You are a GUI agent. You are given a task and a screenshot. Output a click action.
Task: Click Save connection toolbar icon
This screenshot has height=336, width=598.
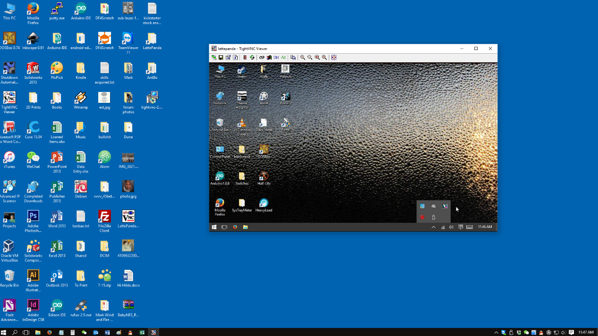221,58
